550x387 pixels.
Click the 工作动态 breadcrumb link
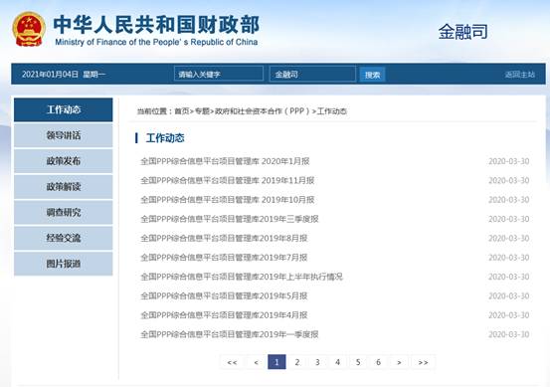click(x=332, y=111)
